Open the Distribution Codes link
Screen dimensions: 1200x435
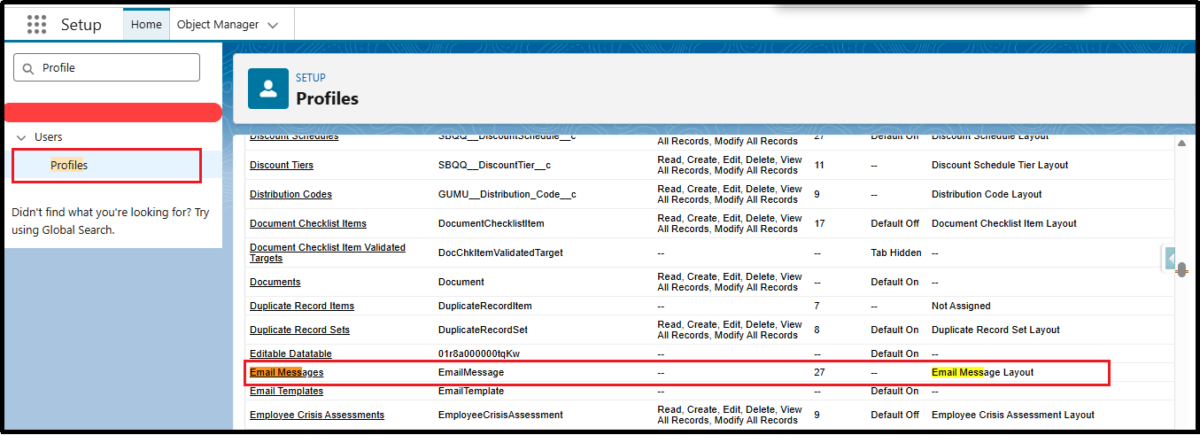(290, 195)
